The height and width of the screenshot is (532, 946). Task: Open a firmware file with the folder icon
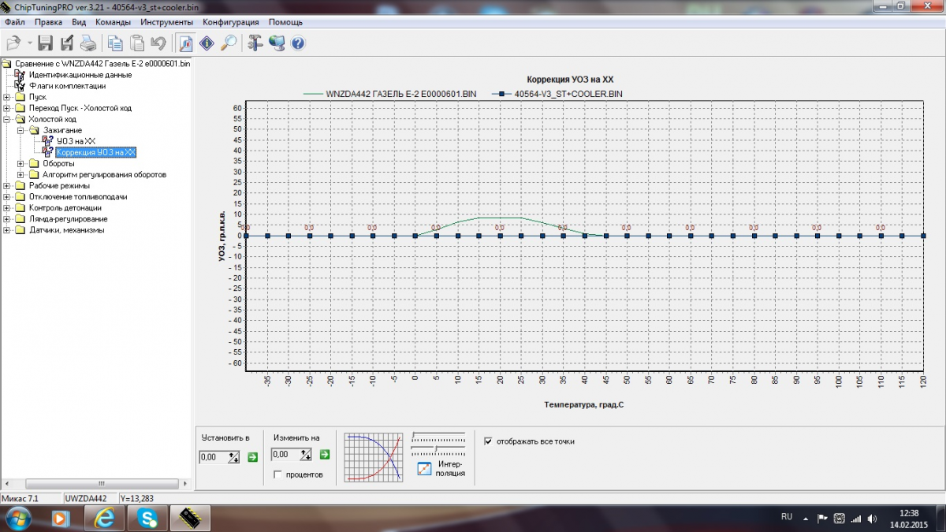click(x=13, y=43)
